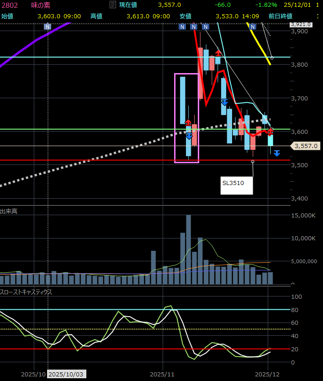Click the leftmost N news marker
Screen dimensions: 323x381
pos(47,27)
